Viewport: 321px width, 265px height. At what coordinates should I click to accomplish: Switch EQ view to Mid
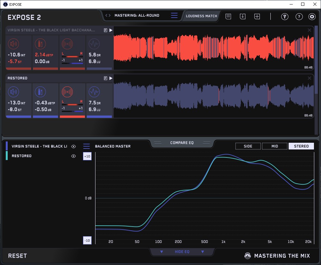pyautogui.click(x=275, y=146)
